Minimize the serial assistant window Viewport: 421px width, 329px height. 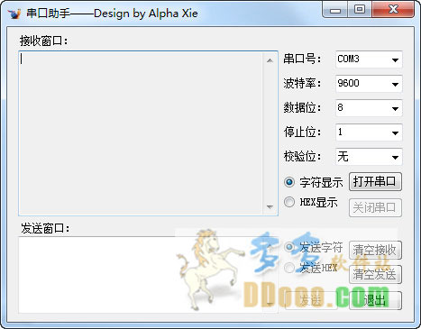coord(335,10)
